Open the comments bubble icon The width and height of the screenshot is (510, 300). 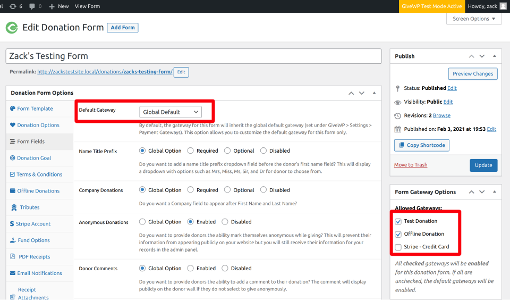pyautogui.click(x=32, y=6)
